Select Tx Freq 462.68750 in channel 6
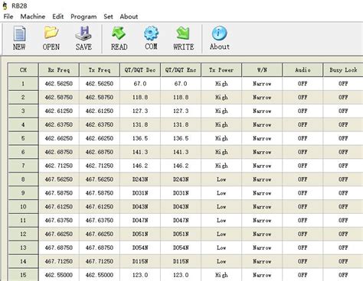 (x=100, y=152)
